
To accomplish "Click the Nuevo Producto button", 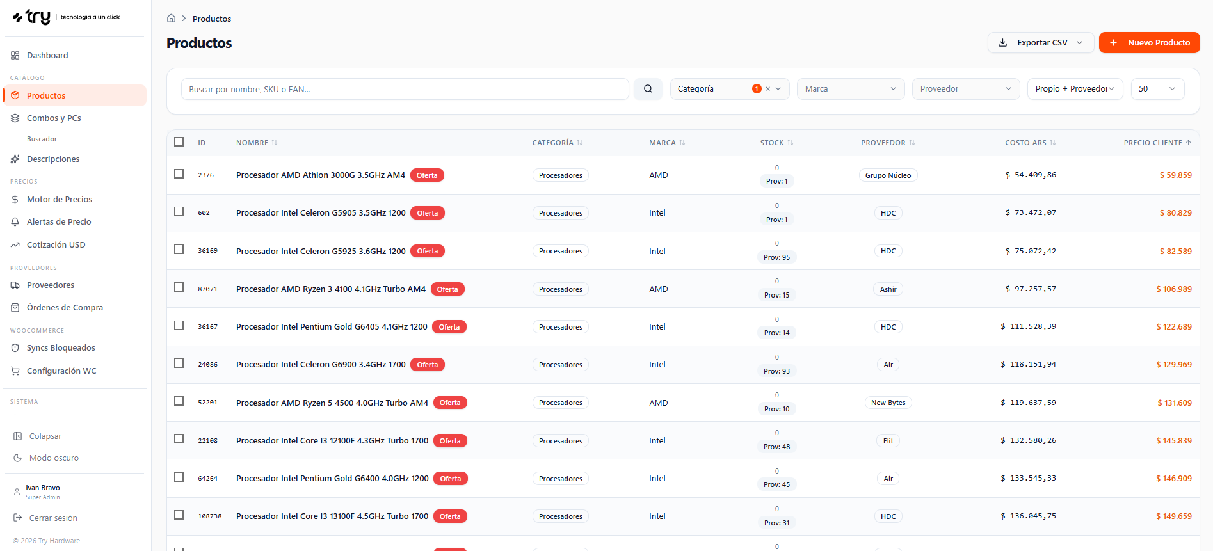I will click(1149, 43).
